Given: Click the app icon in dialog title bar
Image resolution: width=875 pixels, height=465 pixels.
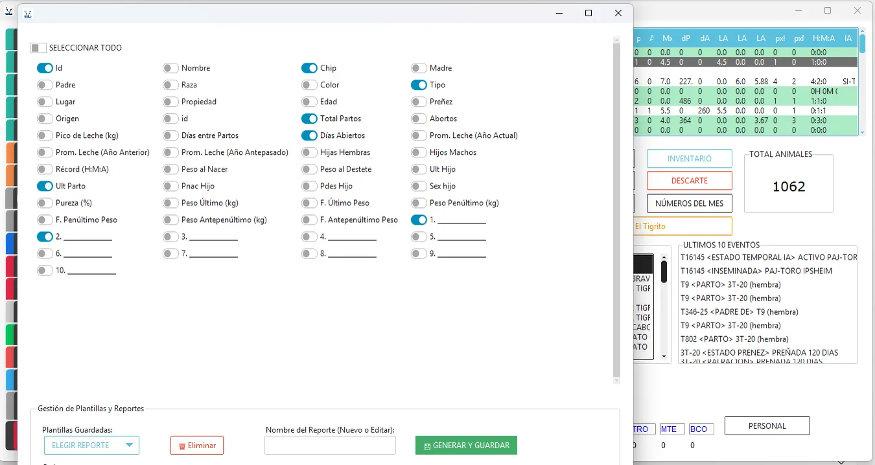Looking at the screenshot, I should pos(28,13).
